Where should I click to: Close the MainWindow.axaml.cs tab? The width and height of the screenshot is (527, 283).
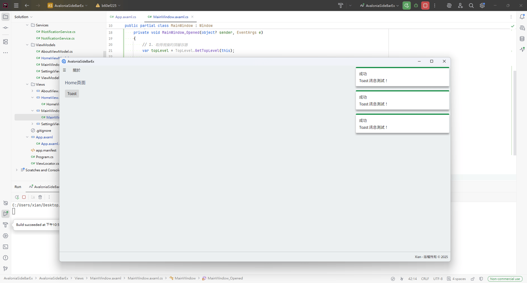pos(192,17)
